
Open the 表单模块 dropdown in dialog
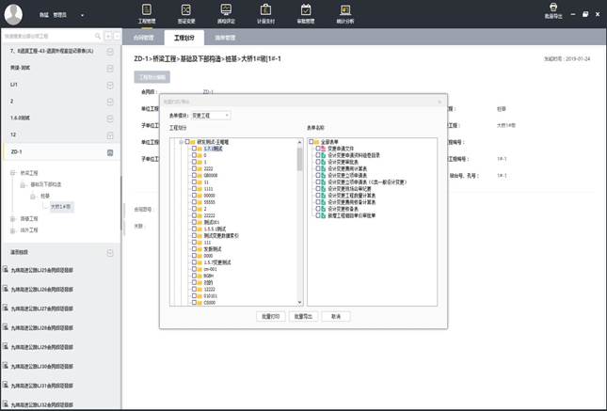[x=211, y=116]
